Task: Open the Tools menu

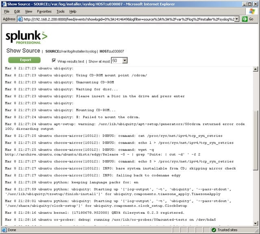Action: tap(61, 11)
